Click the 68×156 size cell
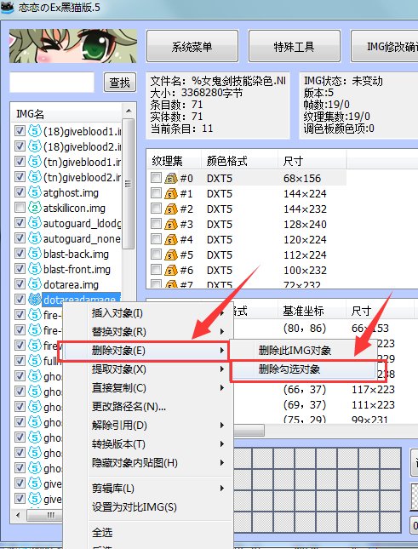Image resolution: width=418 pixels, height=549 pixels. pyautogui.click(x=302, y=178)
